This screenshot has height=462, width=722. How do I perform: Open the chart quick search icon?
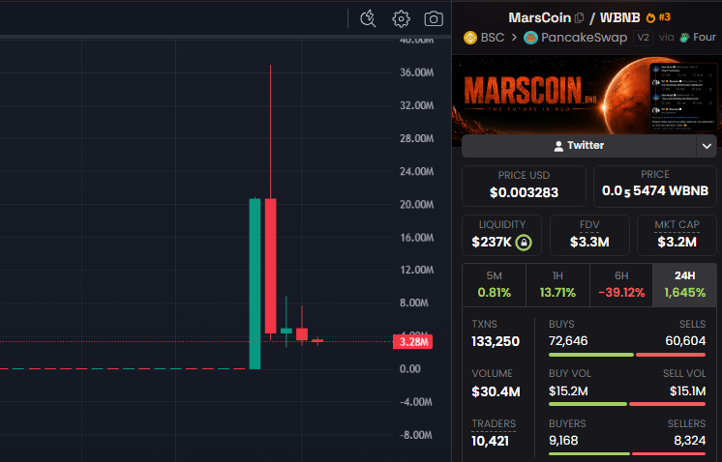[x=368, y=18]
